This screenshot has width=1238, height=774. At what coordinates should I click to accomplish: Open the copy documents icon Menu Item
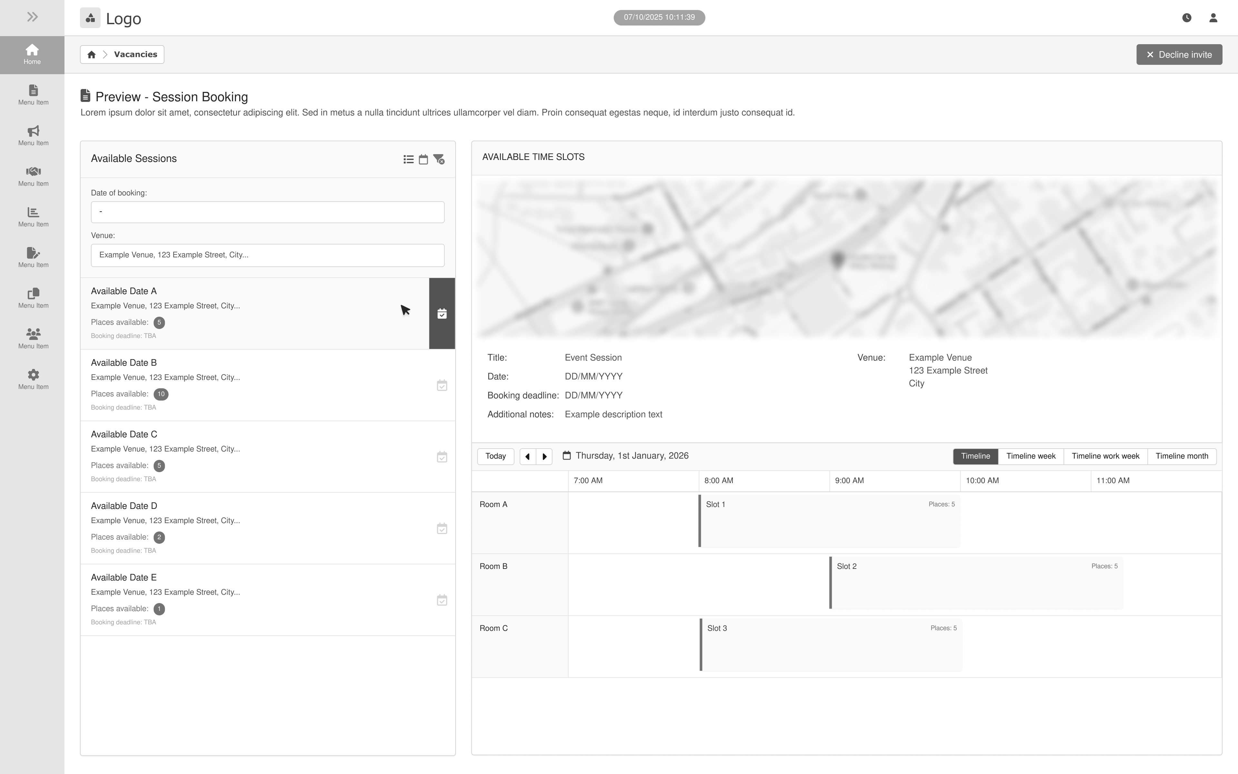[x=33, y=298]
